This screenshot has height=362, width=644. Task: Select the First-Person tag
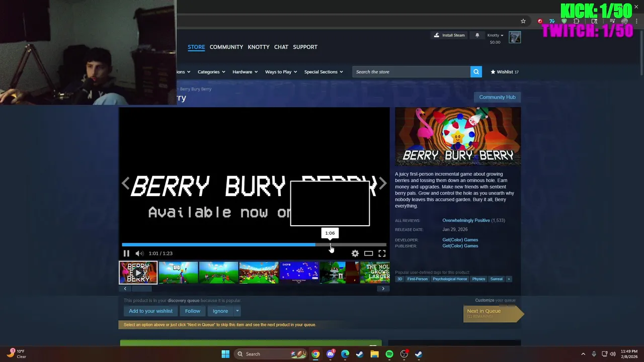pyautogui.click(x=418, y=279)
